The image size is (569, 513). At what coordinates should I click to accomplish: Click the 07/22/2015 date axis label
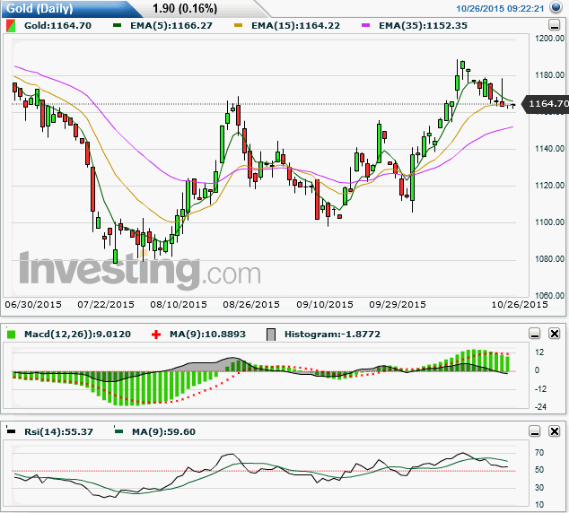(106, 305)
